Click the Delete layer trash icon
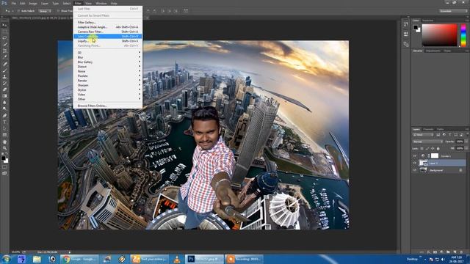470x264 pixels. (x=461, y=252)
